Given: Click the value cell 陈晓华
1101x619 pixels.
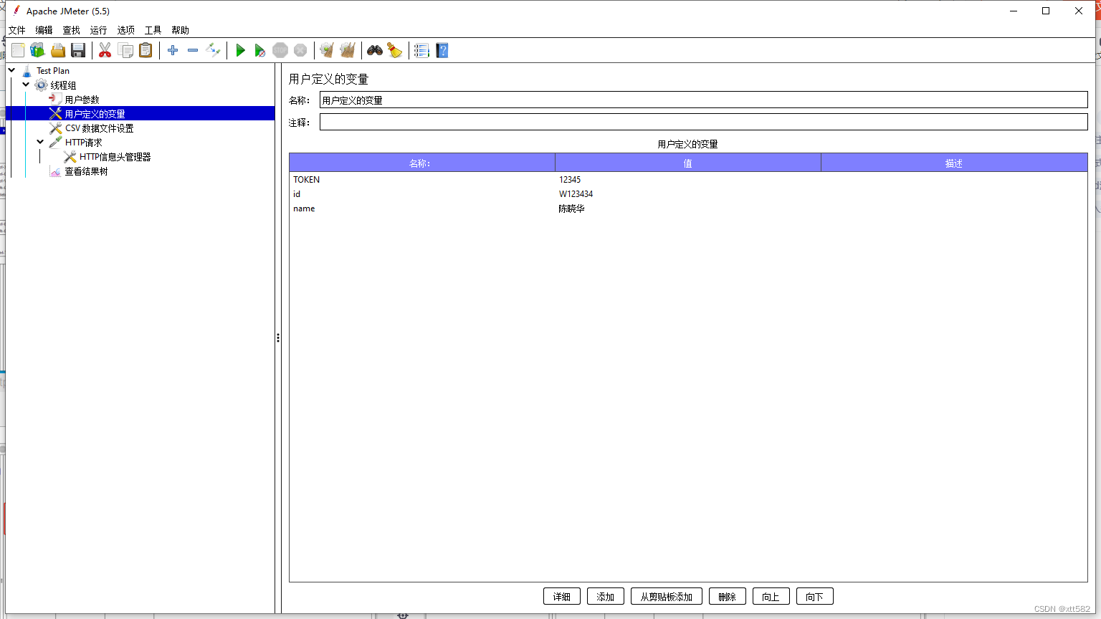Looking at the screenshot, I should pyautogui.click(x=688, y=208).
